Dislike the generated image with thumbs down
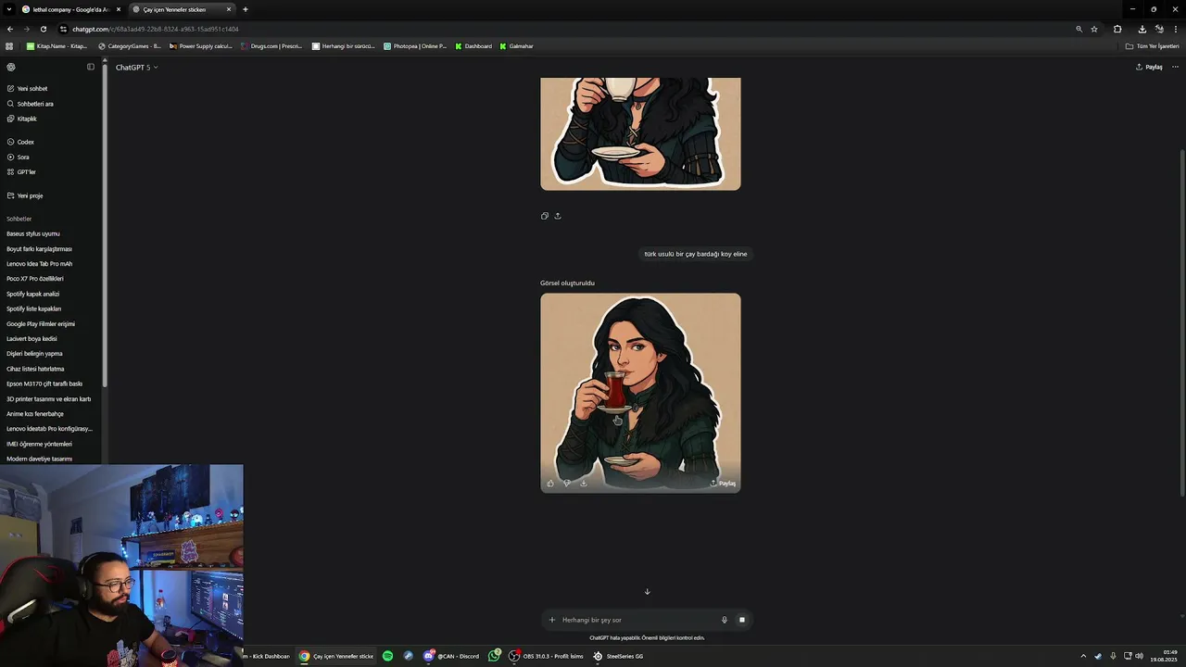The height and width of the screenshot is (667, 1186). [567, 483]
